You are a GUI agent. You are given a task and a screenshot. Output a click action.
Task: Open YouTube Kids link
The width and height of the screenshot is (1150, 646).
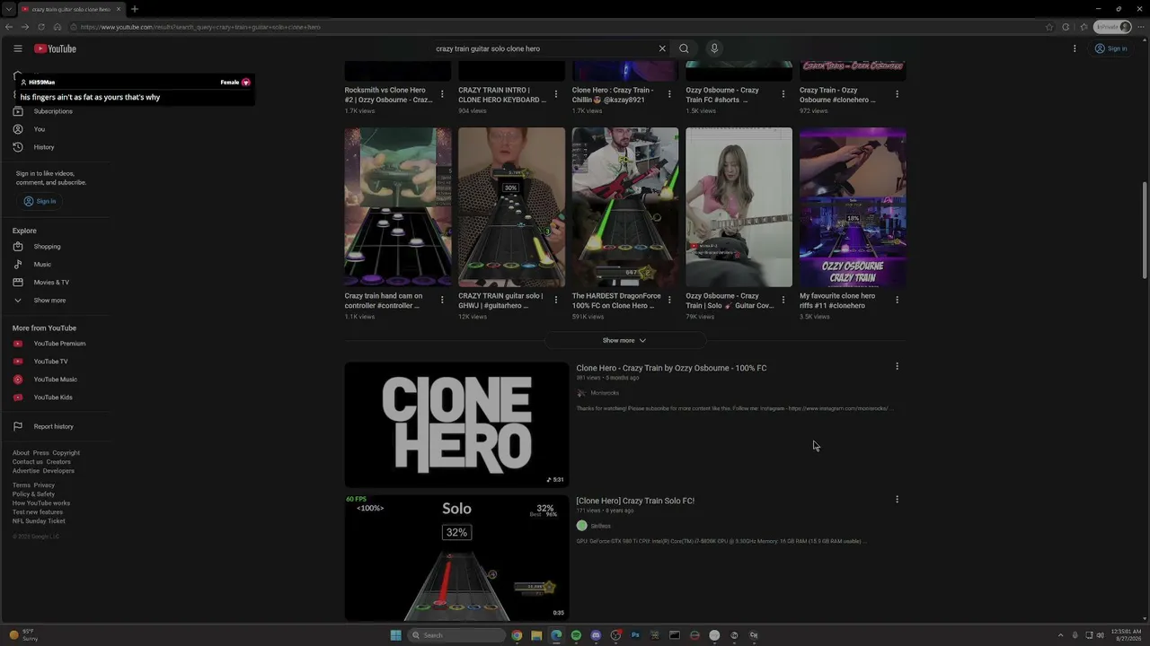coord(54,397)
